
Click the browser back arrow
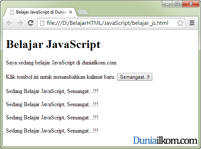[x=9, y=23]
